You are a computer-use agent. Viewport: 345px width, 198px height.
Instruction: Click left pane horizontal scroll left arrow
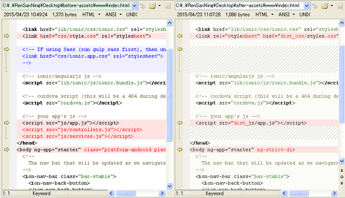(x=111, y=193)
